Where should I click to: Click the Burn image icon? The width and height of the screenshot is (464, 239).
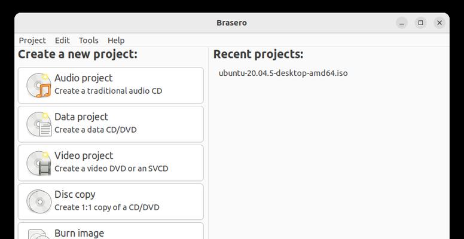[x=39, y=234]
